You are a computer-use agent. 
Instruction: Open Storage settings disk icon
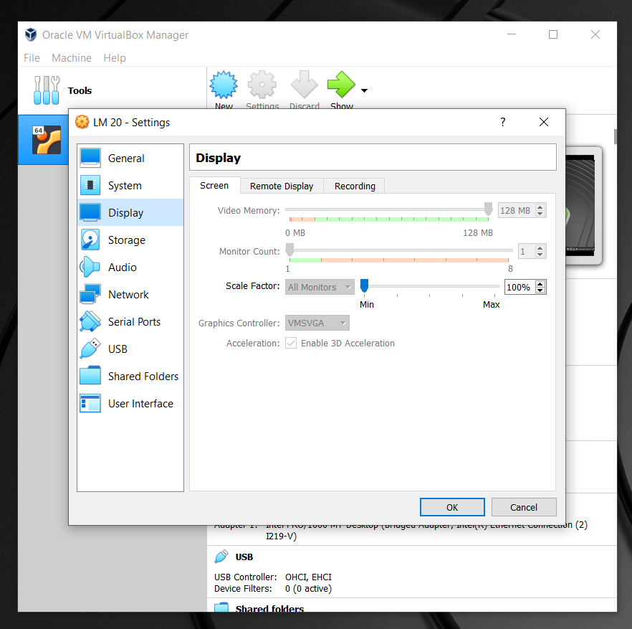(x=90, y=240)
